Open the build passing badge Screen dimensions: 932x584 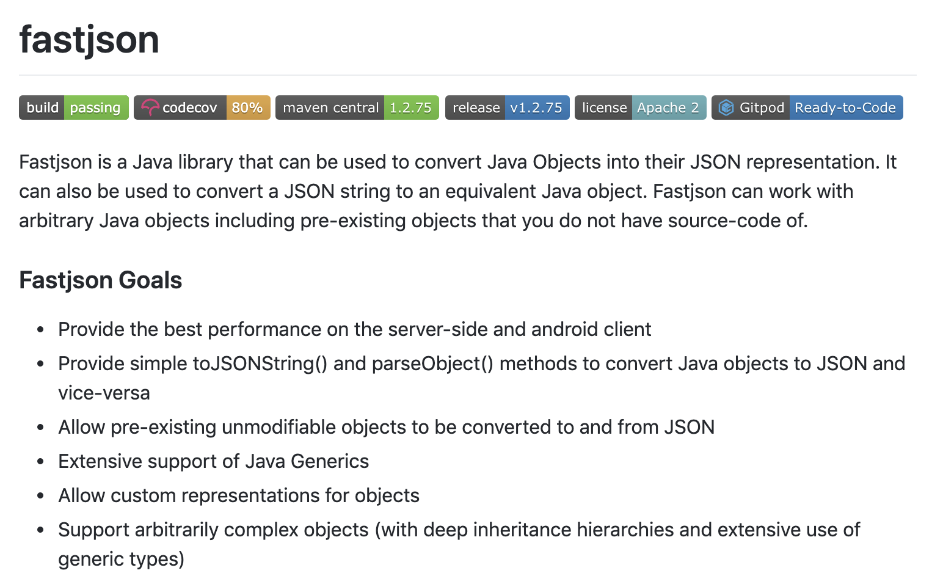click(74, 108)
